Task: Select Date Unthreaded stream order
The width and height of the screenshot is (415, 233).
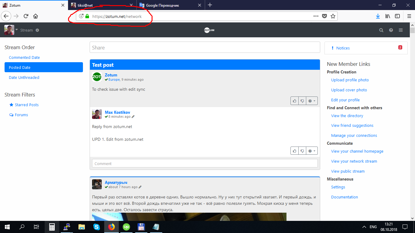Action: click(24, 78)
